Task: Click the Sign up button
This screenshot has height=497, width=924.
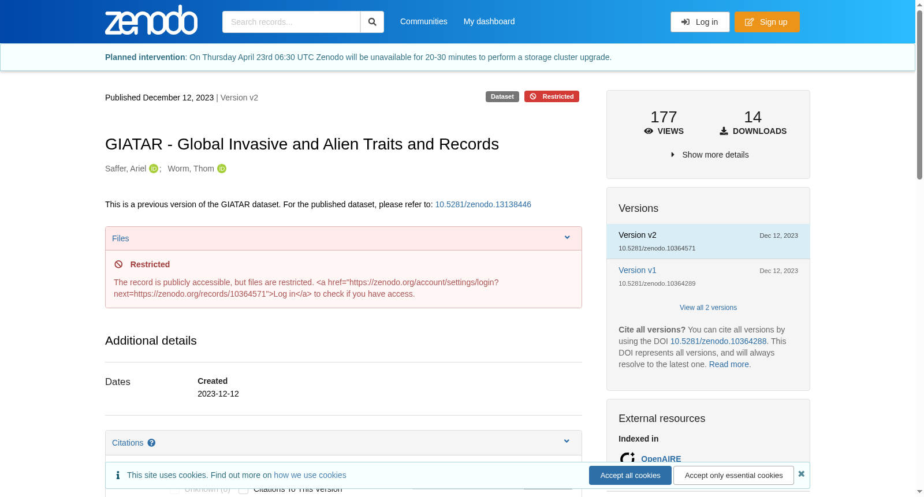Action: point(767,22)
